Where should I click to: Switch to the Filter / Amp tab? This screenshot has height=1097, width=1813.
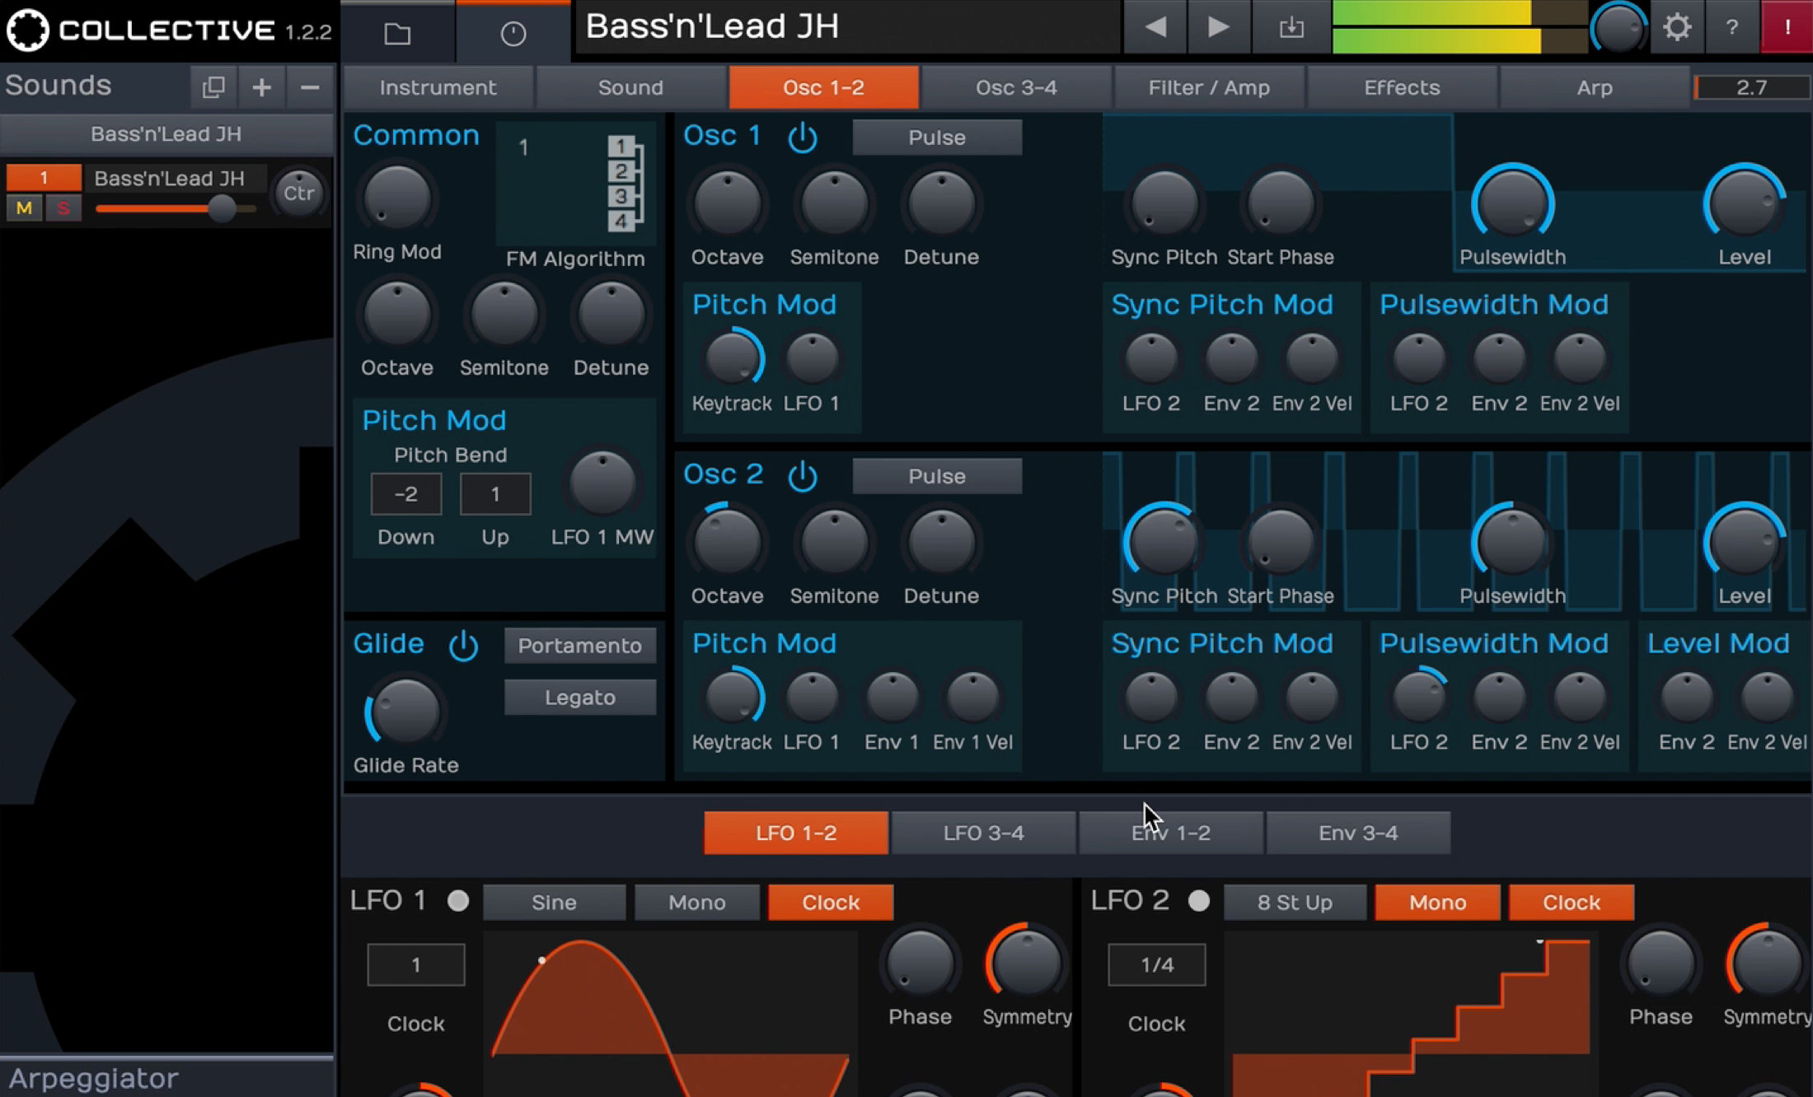(1209, 87)
